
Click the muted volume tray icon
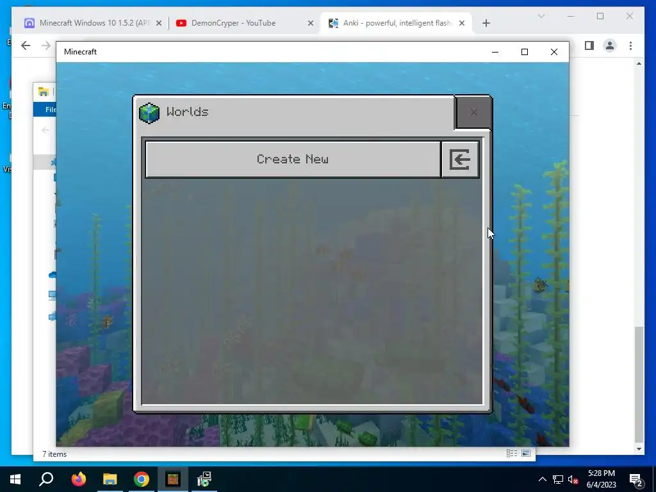click(573, 479)
